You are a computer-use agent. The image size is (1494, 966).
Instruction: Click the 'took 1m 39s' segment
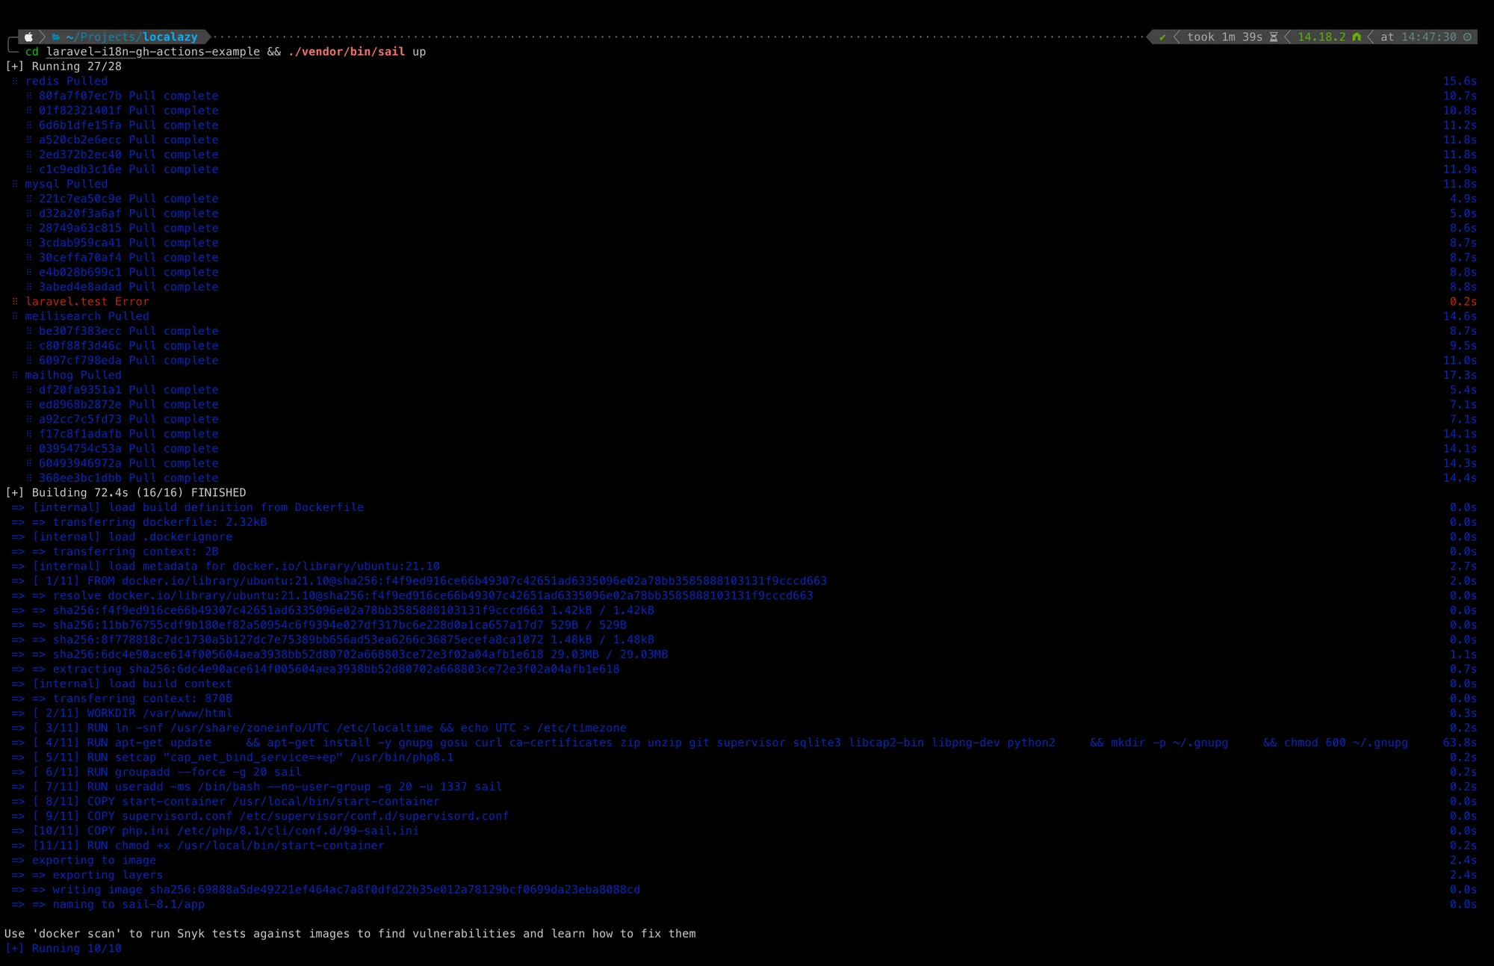pos(1224,37)
